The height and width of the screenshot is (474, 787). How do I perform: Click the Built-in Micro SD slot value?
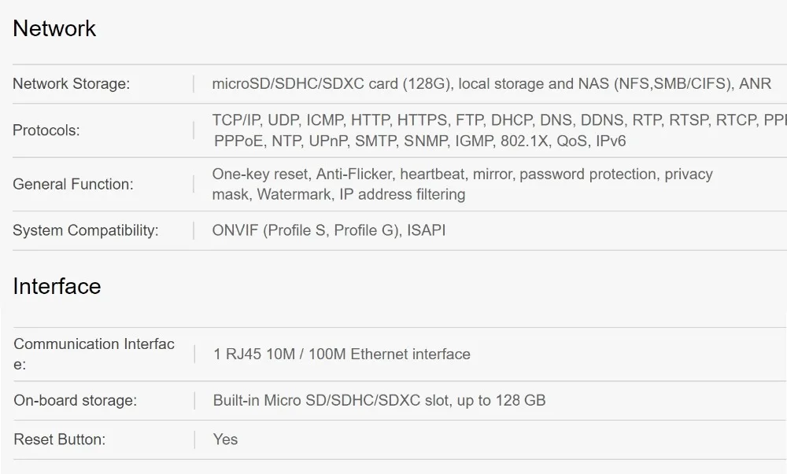379,401
